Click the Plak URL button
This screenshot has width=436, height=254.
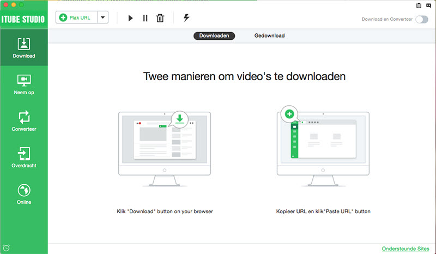(x=76, y=17)
